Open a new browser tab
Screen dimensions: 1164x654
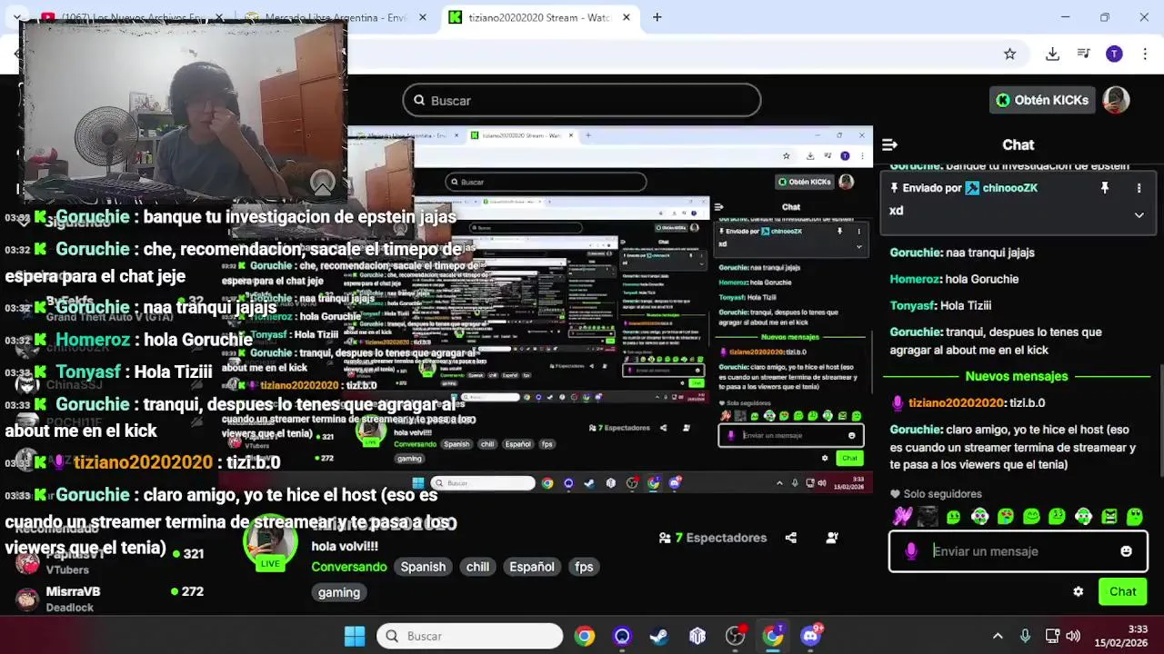(x=657, y=17)
